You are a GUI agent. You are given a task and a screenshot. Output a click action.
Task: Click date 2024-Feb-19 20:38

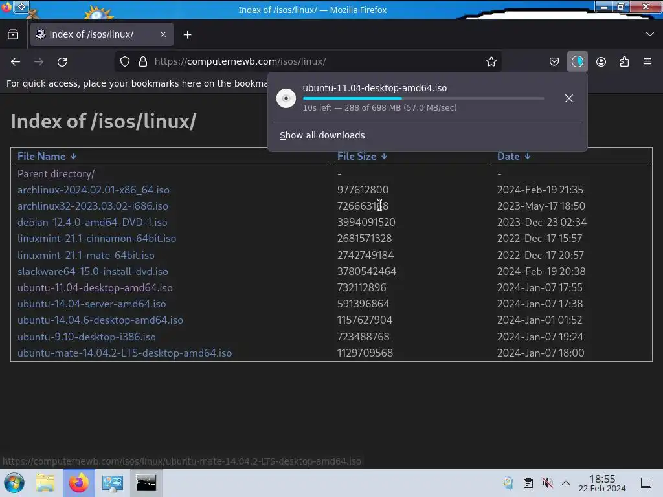(541, 271)
